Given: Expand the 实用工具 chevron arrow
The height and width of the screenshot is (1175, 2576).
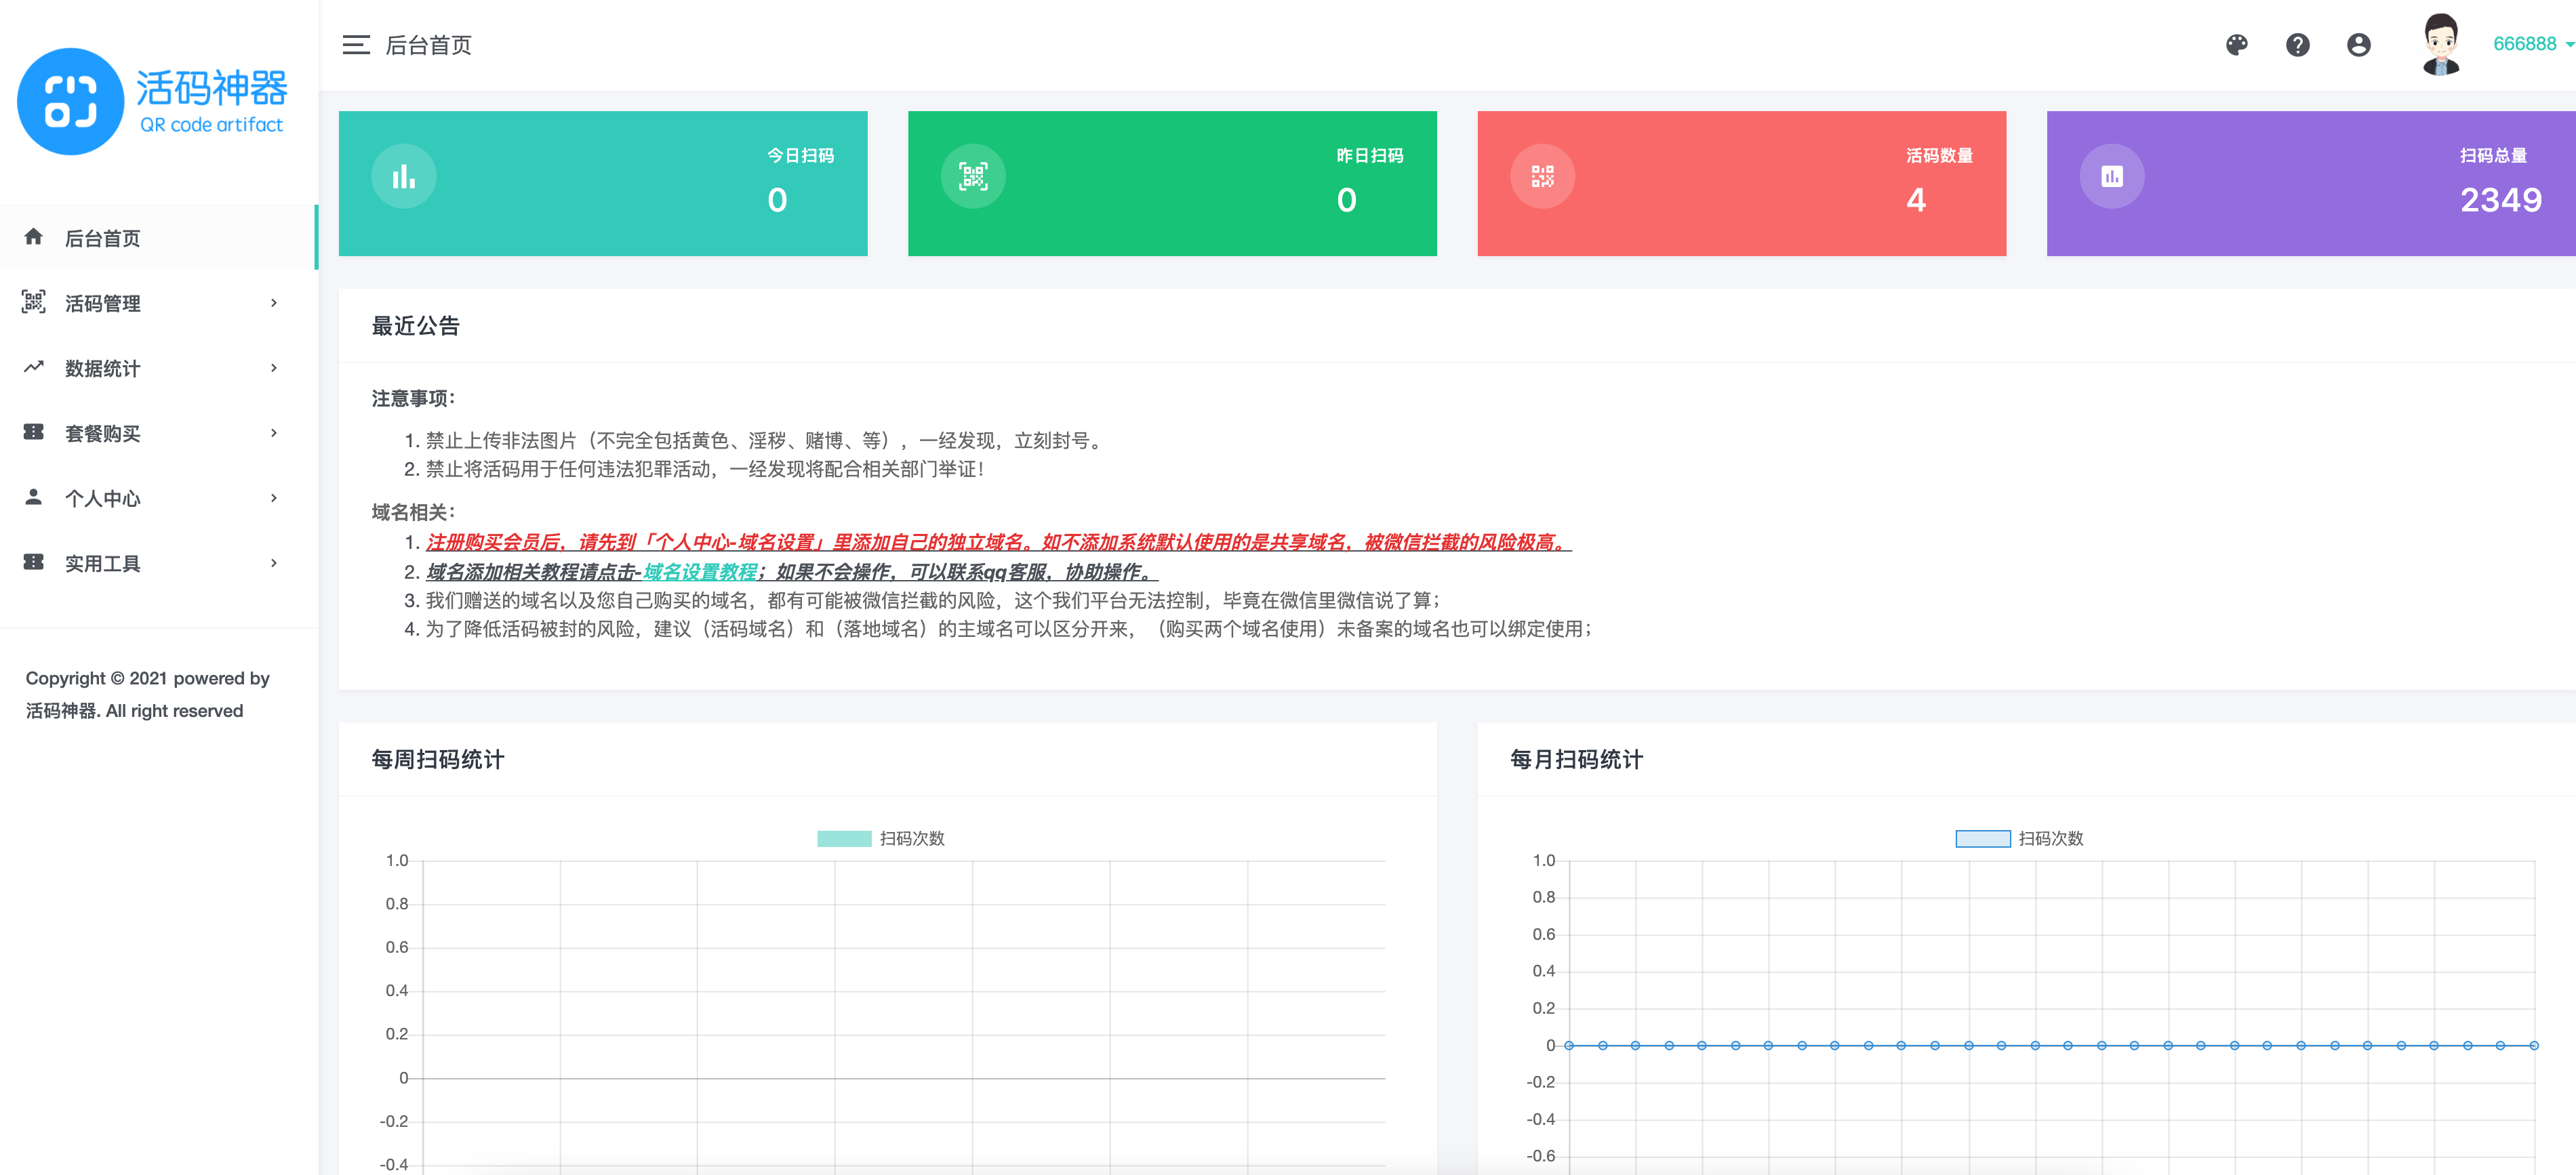Looking at the screenshot, I should 274,563.
